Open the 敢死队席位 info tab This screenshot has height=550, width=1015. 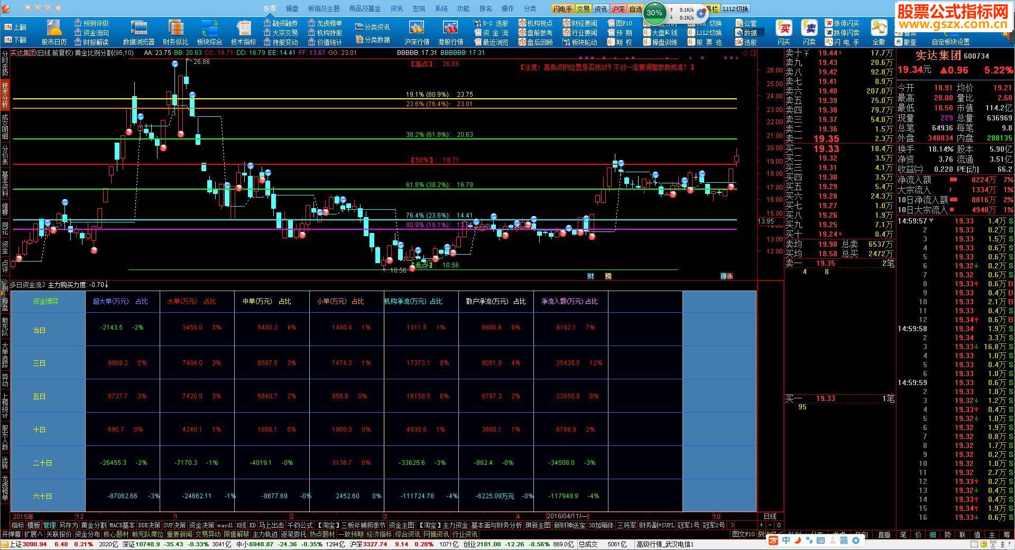point(147,534)
